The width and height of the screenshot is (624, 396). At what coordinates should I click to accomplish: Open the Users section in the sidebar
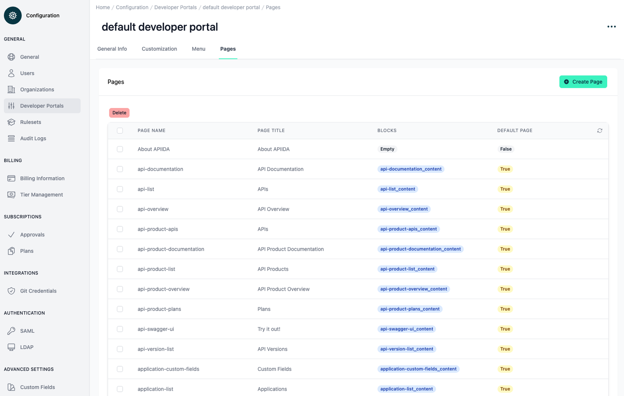27,73
